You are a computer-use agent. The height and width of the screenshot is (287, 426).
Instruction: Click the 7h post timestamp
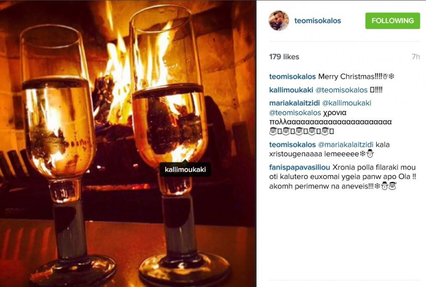point(416,56)
